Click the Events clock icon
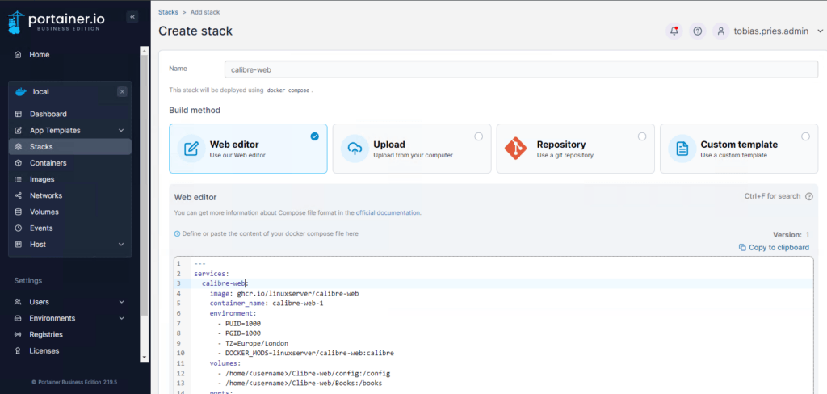Viewport: 827px width, 394px height. [19, 228]
